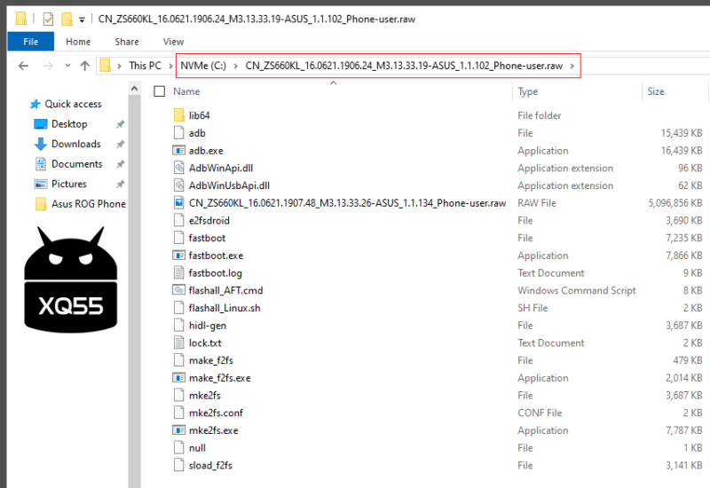Click the XQ55 Android logo image
This screenshot has height=488, width=710.
70,276
